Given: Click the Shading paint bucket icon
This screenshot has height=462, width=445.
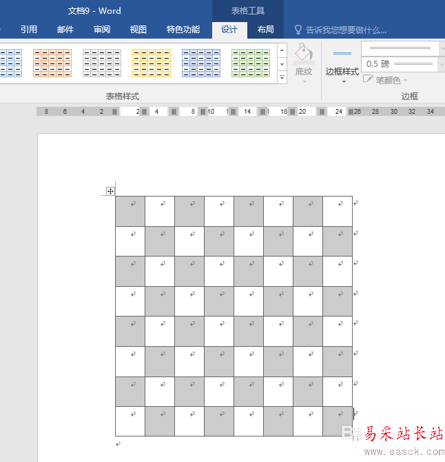Looking at the screenshot, I should pos(304,53).
